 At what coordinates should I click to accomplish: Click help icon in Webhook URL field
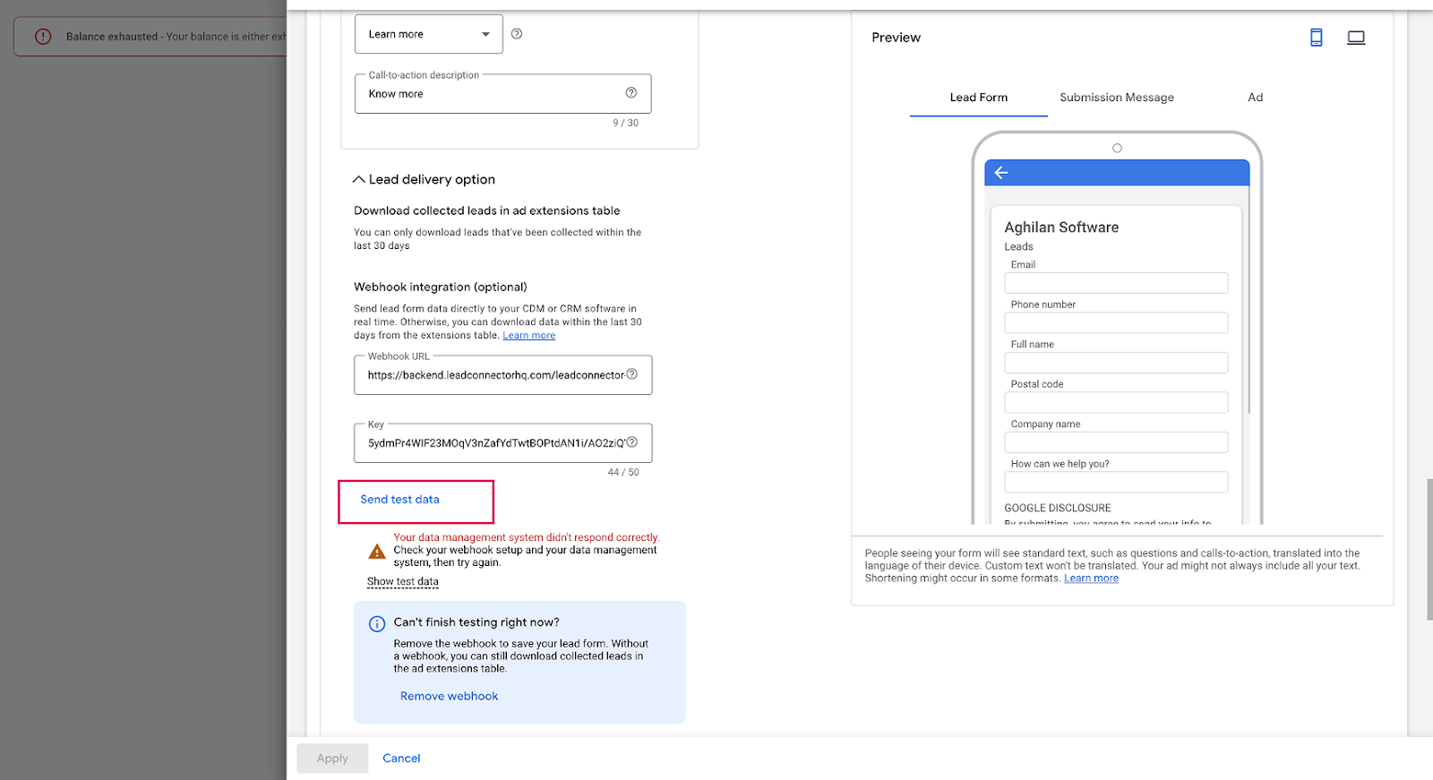632,374
